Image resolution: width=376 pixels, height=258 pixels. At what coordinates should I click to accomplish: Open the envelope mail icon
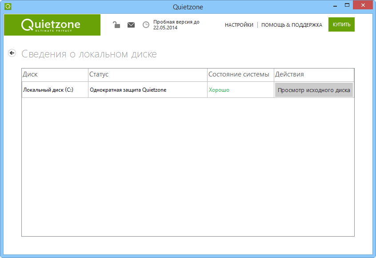(x=131, y=25)
